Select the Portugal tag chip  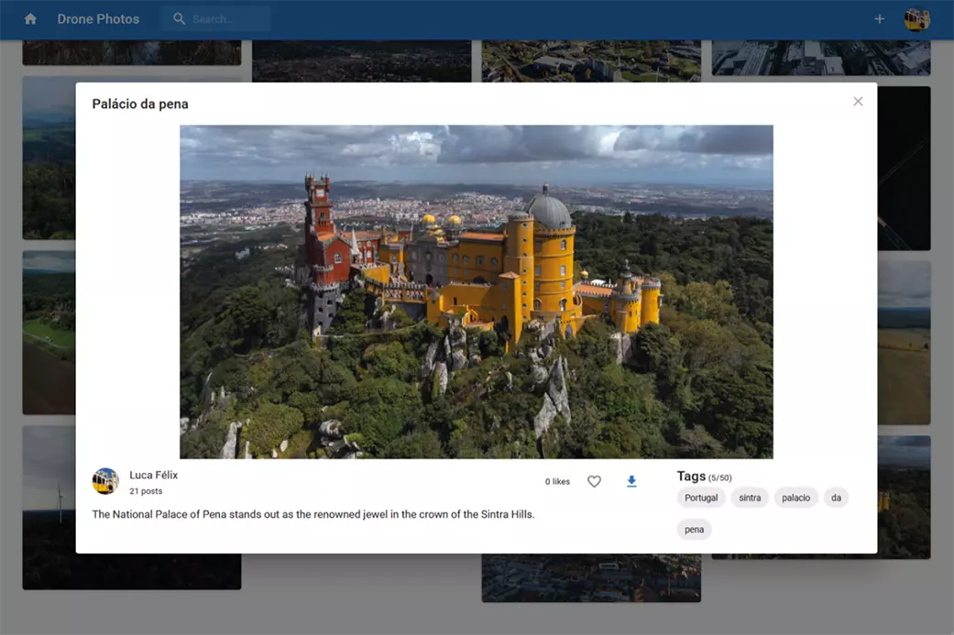coord(701,498)
